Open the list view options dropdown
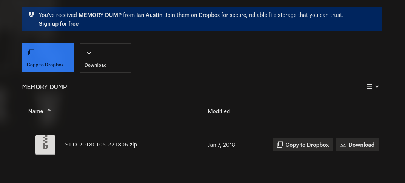This screenshot has width=405, height=183. pyautogui.click(x=373, y=86)
